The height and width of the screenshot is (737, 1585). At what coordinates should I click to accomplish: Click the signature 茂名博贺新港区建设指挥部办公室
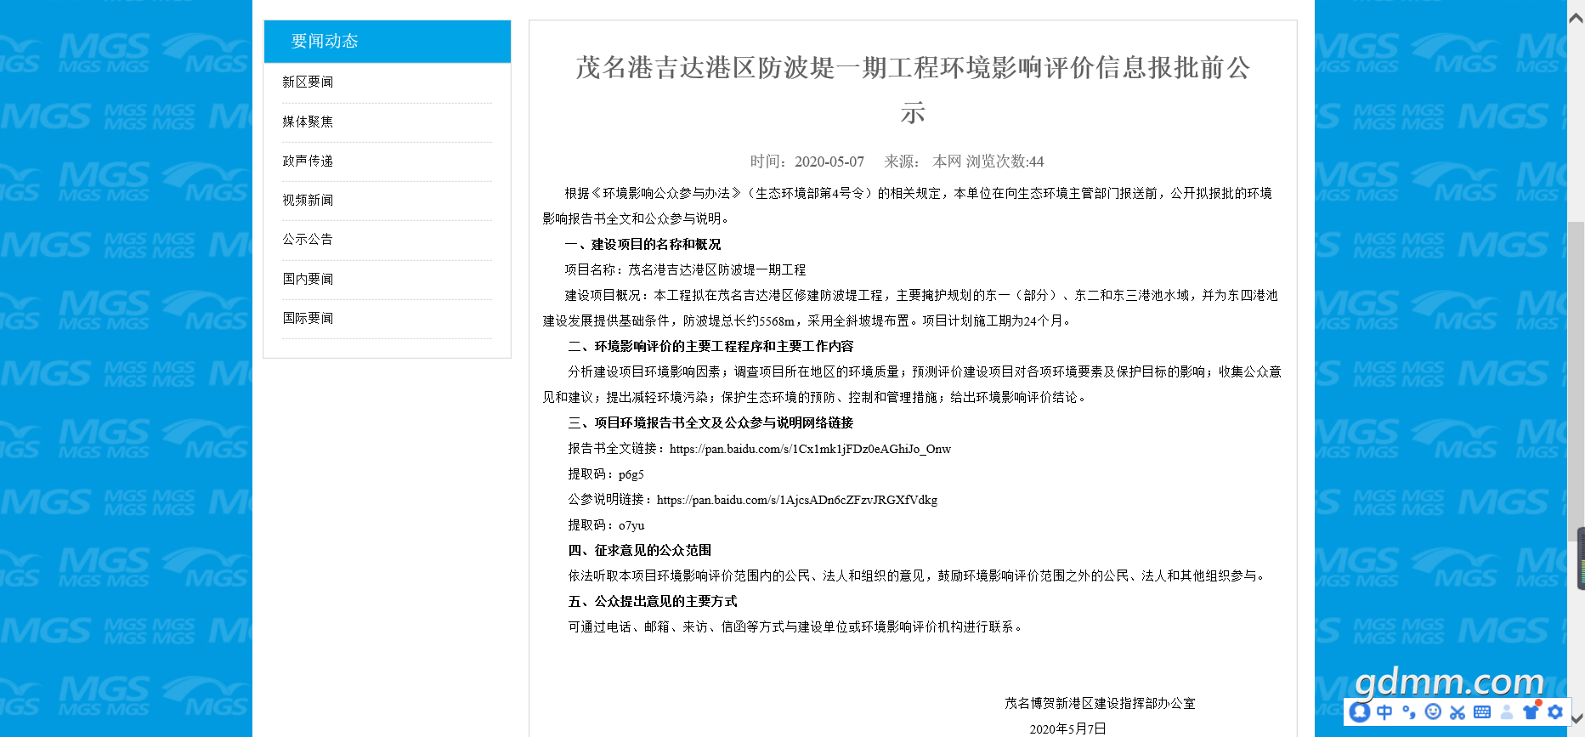pos(1100,703)
